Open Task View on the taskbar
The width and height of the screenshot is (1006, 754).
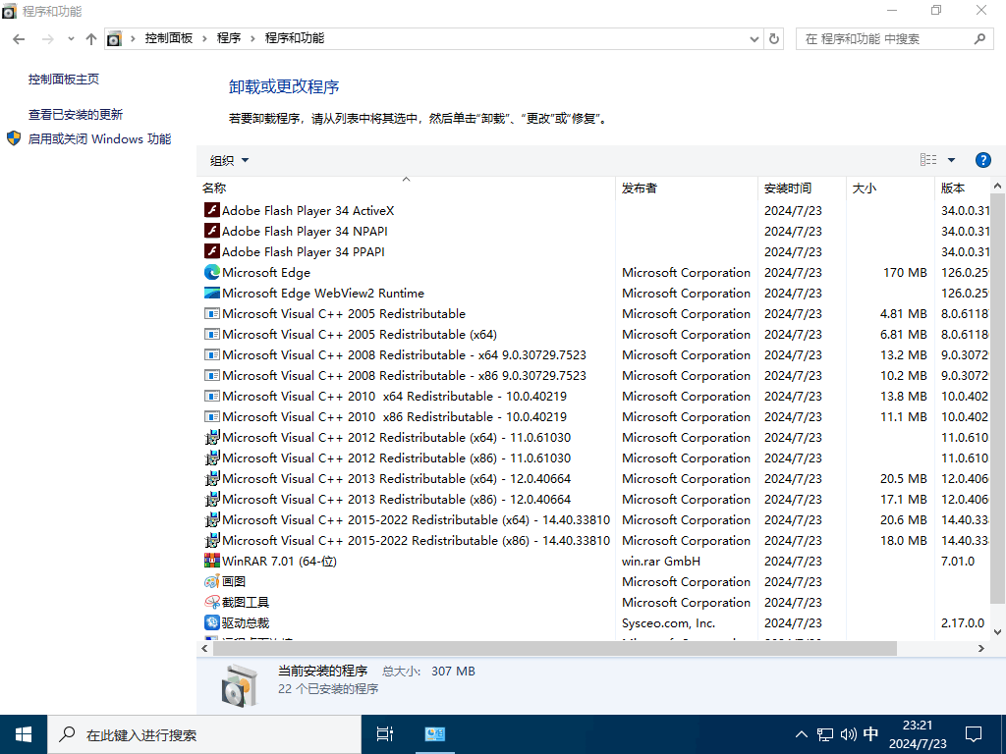[x=385, y=733]
